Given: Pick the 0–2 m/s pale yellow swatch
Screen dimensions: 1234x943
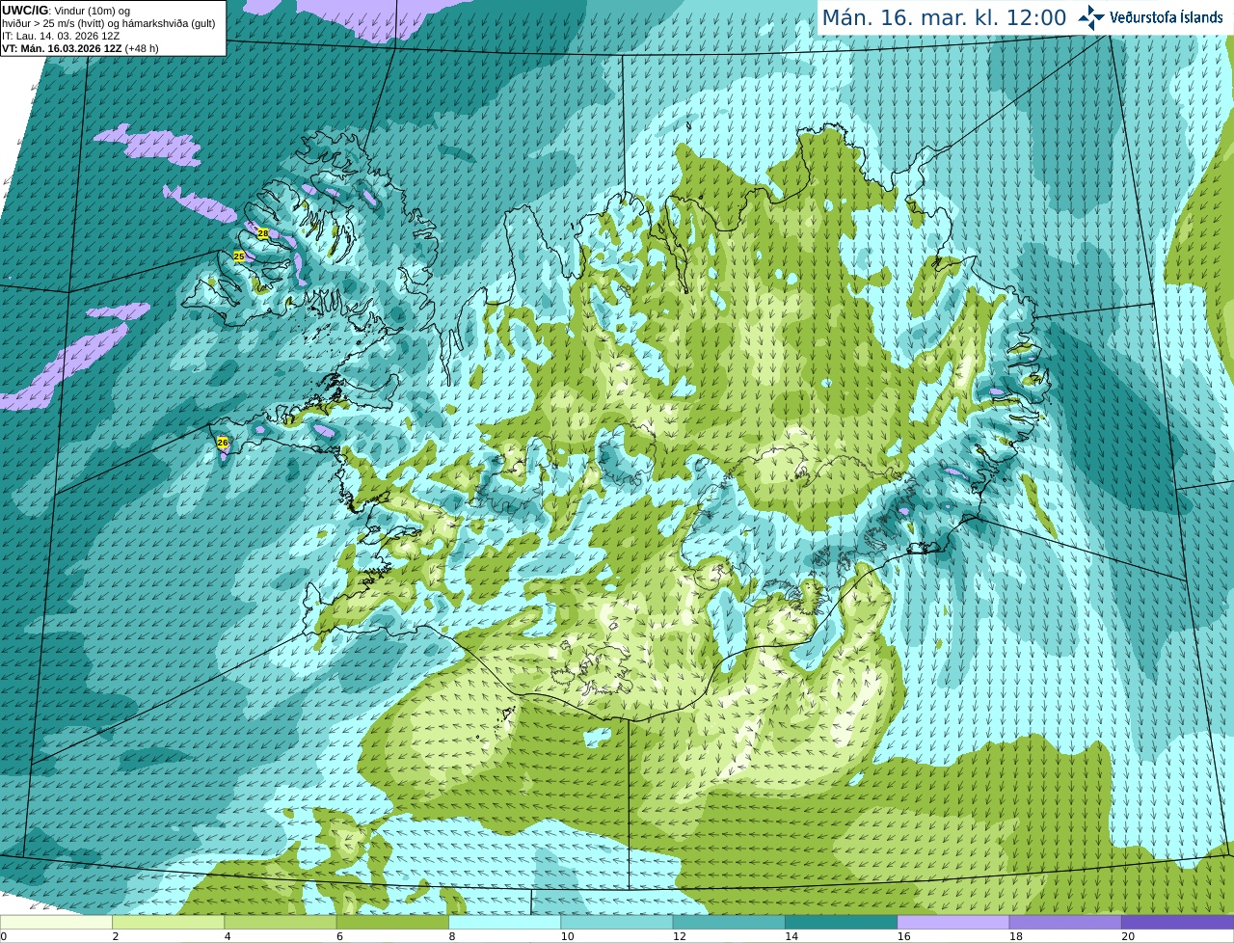Looking at the screenshot, I should tap(56, 922).
